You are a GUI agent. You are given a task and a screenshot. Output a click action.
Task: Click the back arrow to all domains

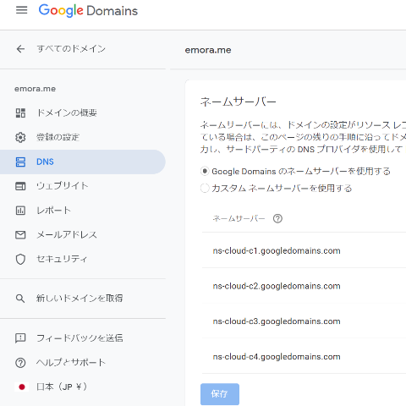[20, 49]
